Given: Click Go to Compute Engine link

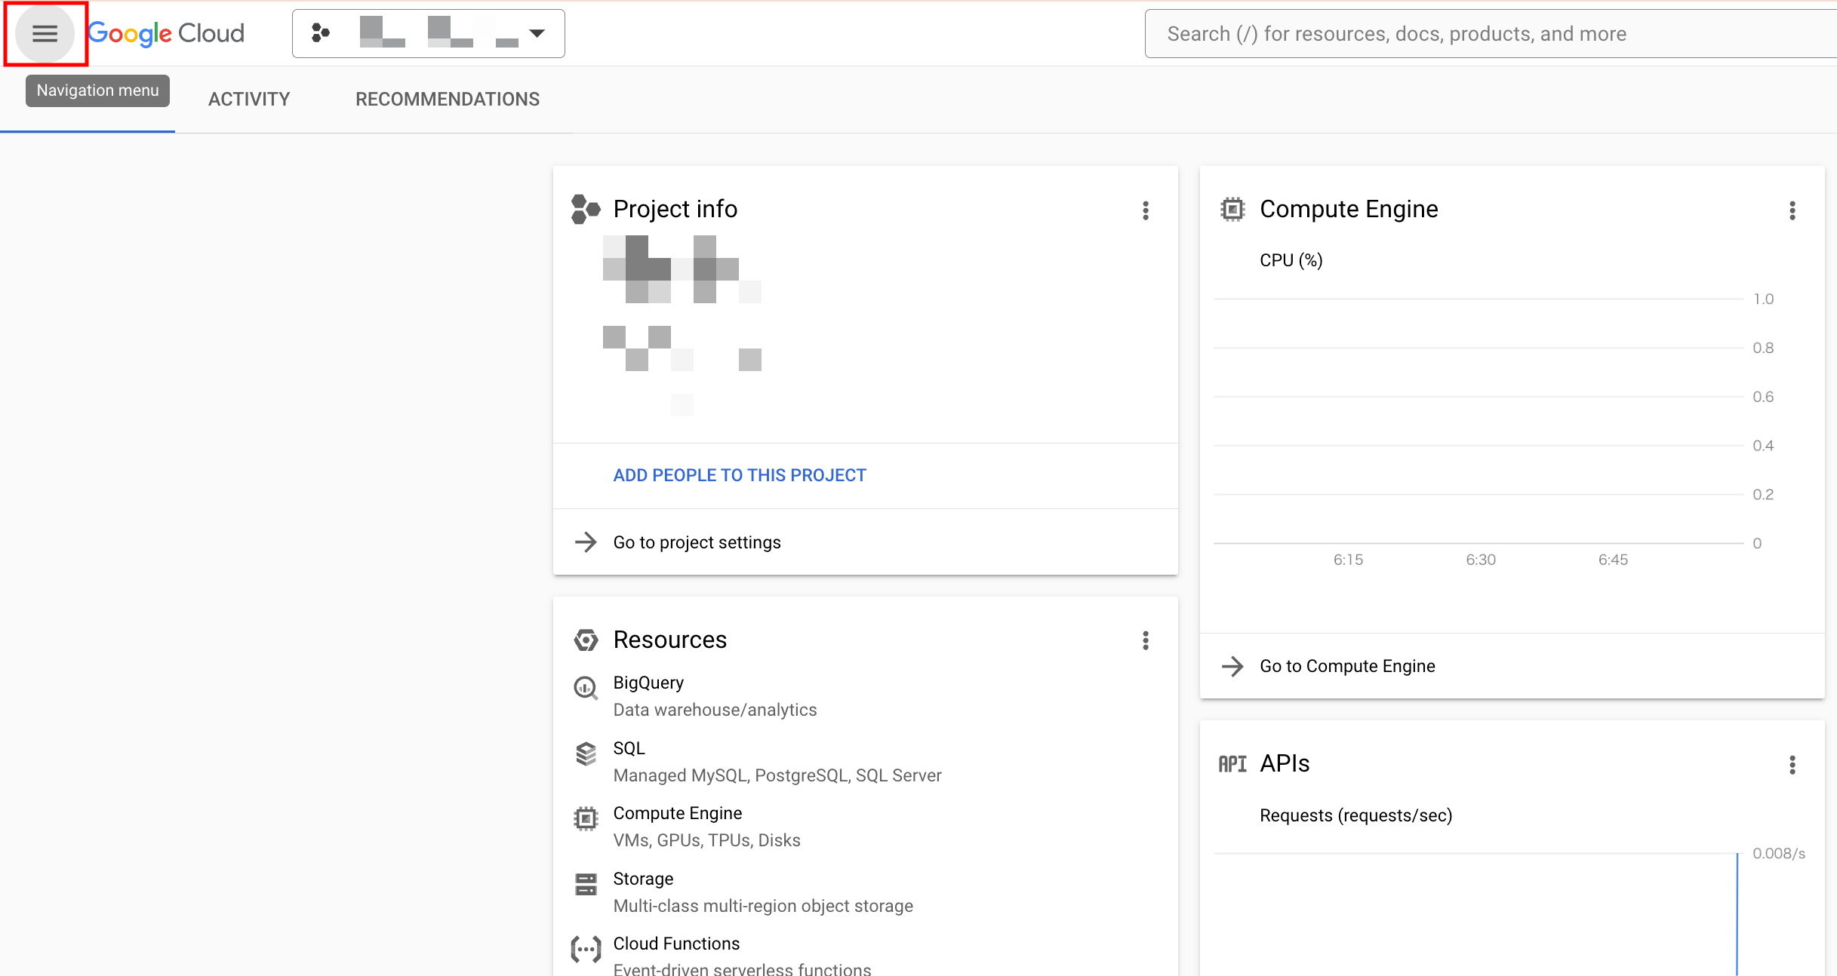Looking at the screenshot, I should pyautogui.click(x=1347, y=666).
